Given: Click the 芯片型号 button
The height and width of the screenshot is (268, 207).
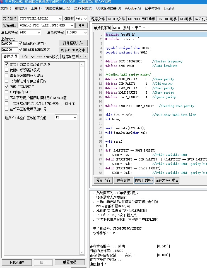Looking at the screenshot, I should [x=9, y=18].
